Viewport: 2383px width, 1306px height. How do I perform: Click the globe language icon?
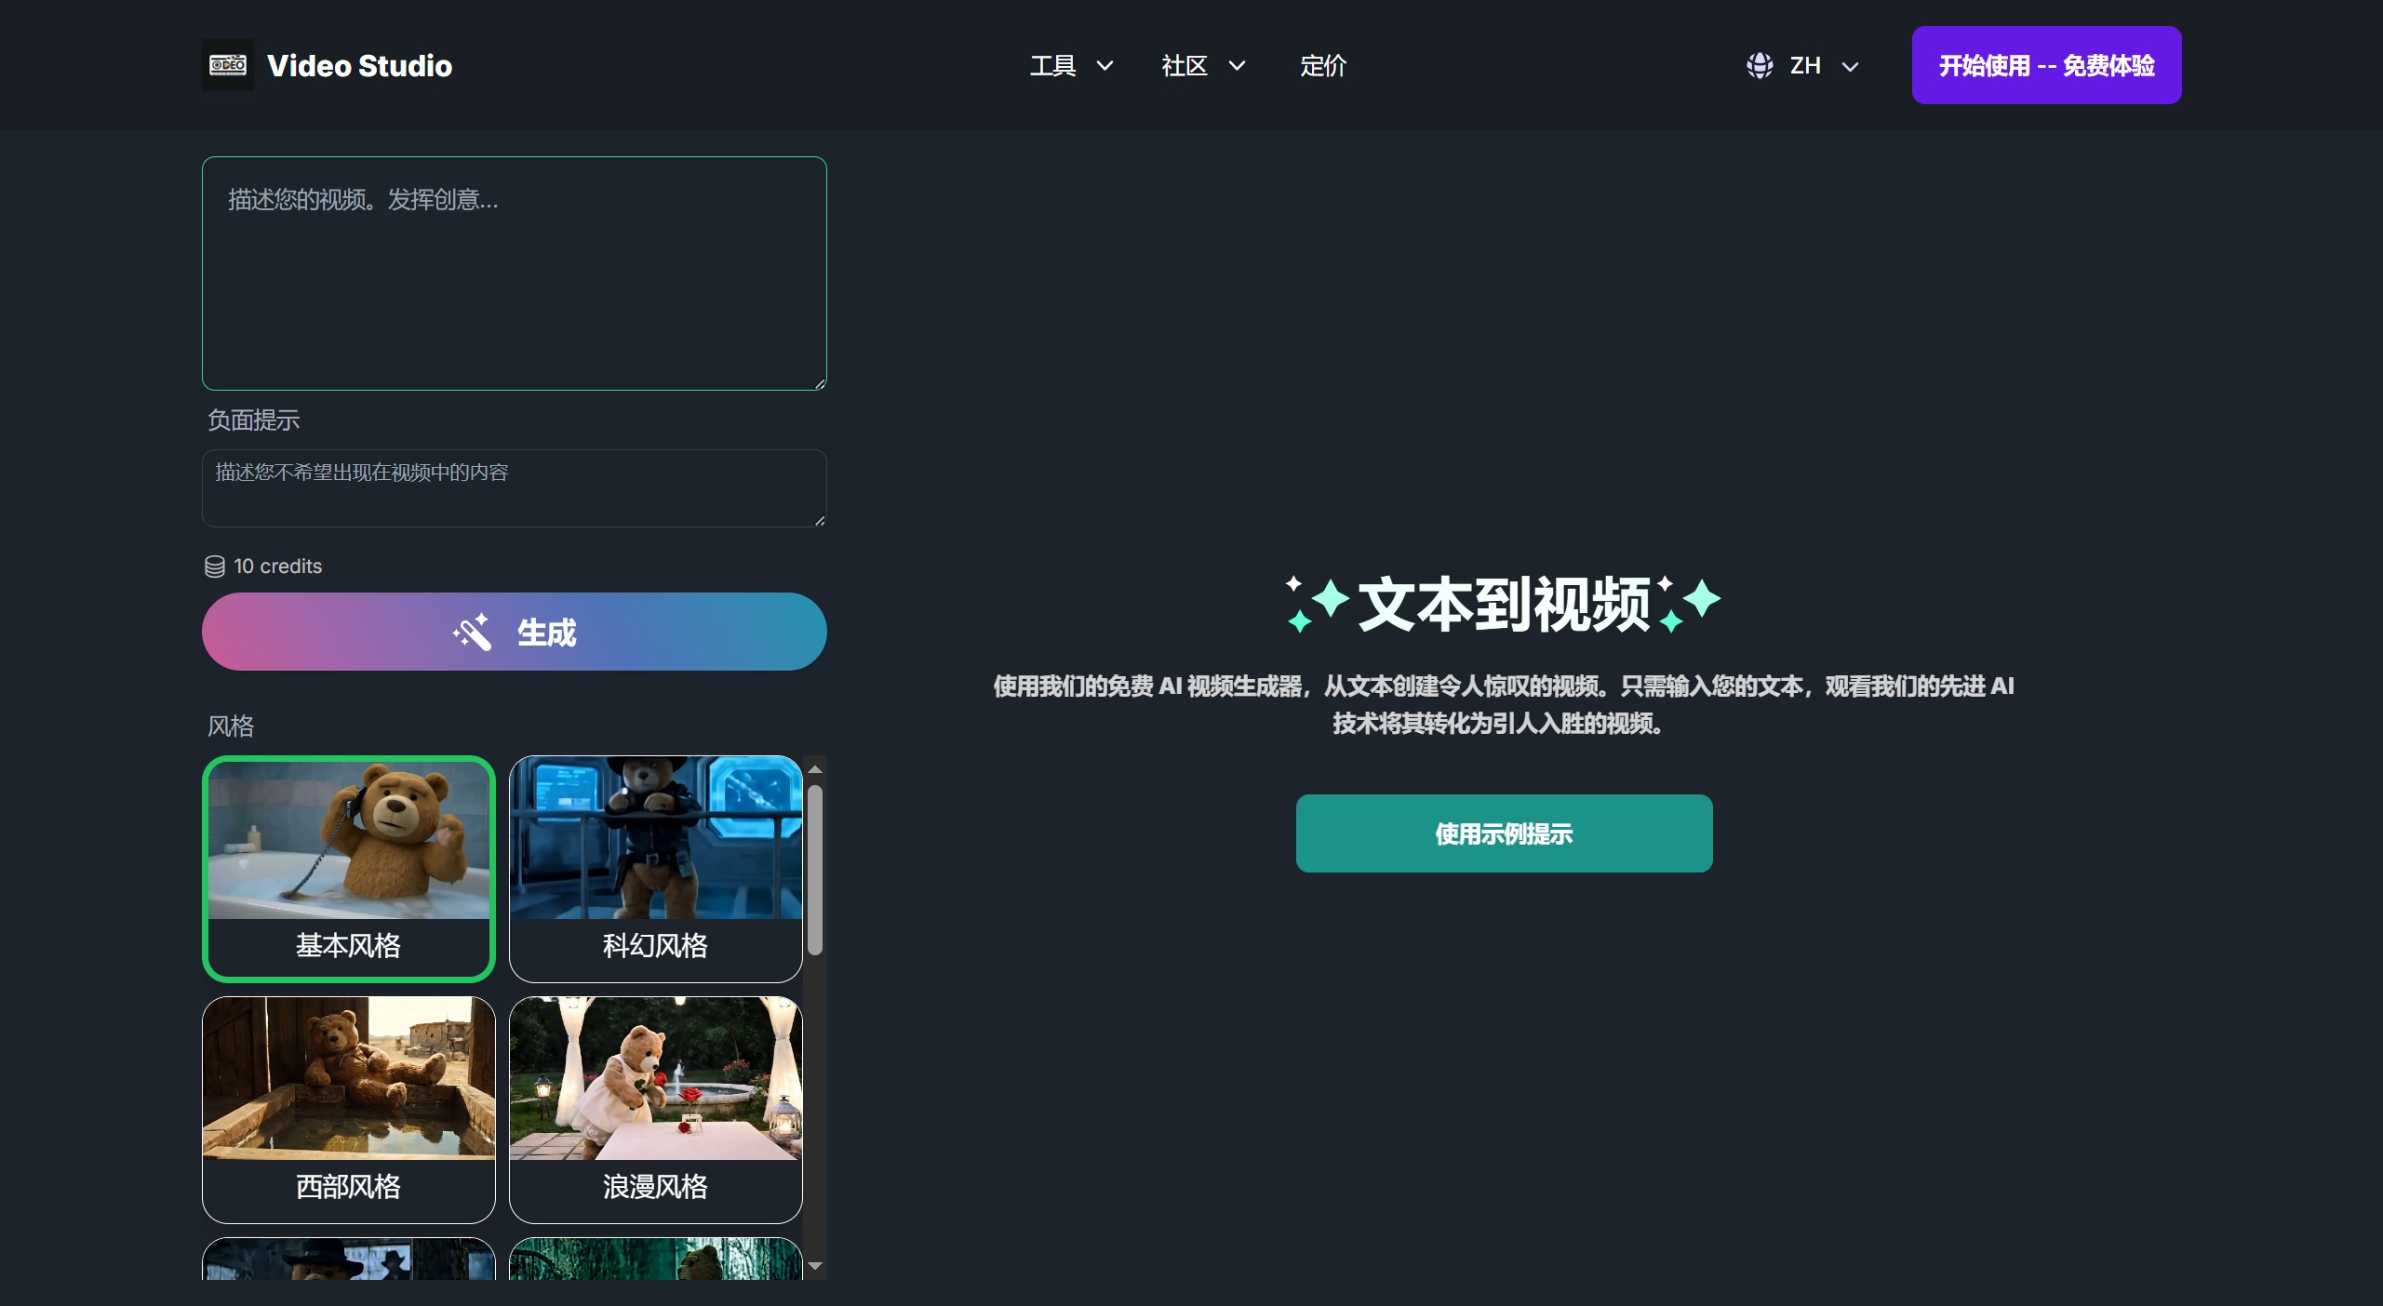[1760, 65]
